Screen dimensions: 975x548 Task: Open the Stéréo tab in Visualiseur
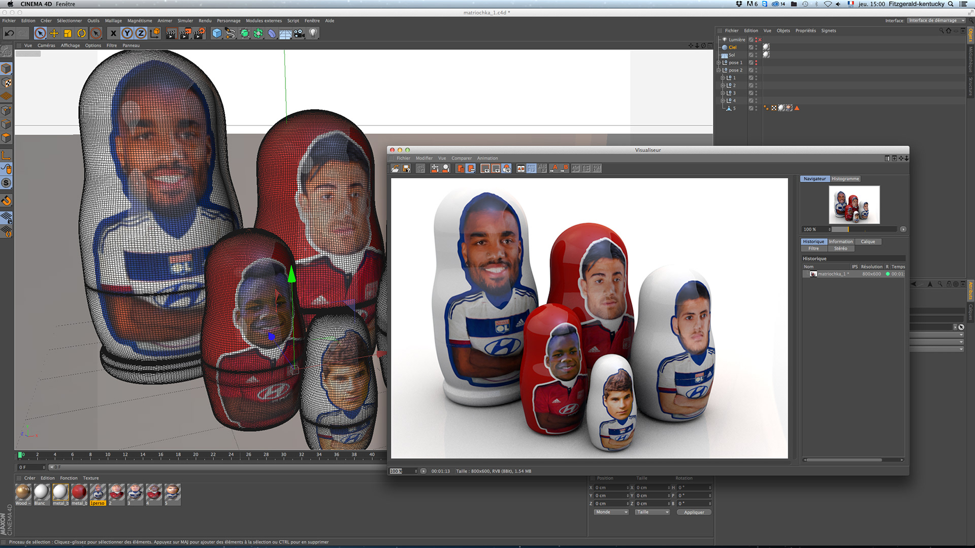pos(840,249)
